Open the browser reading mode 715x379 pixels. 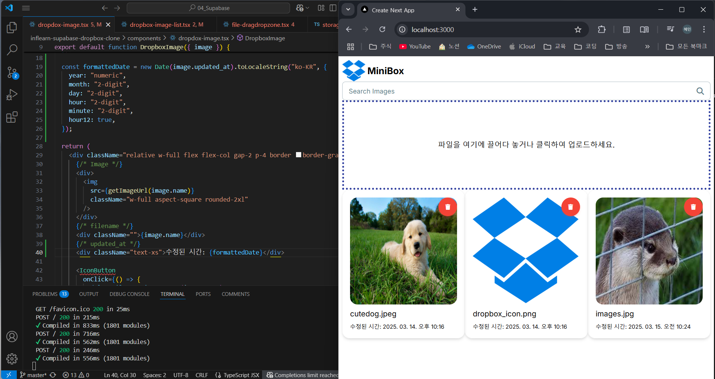(644, 29)
